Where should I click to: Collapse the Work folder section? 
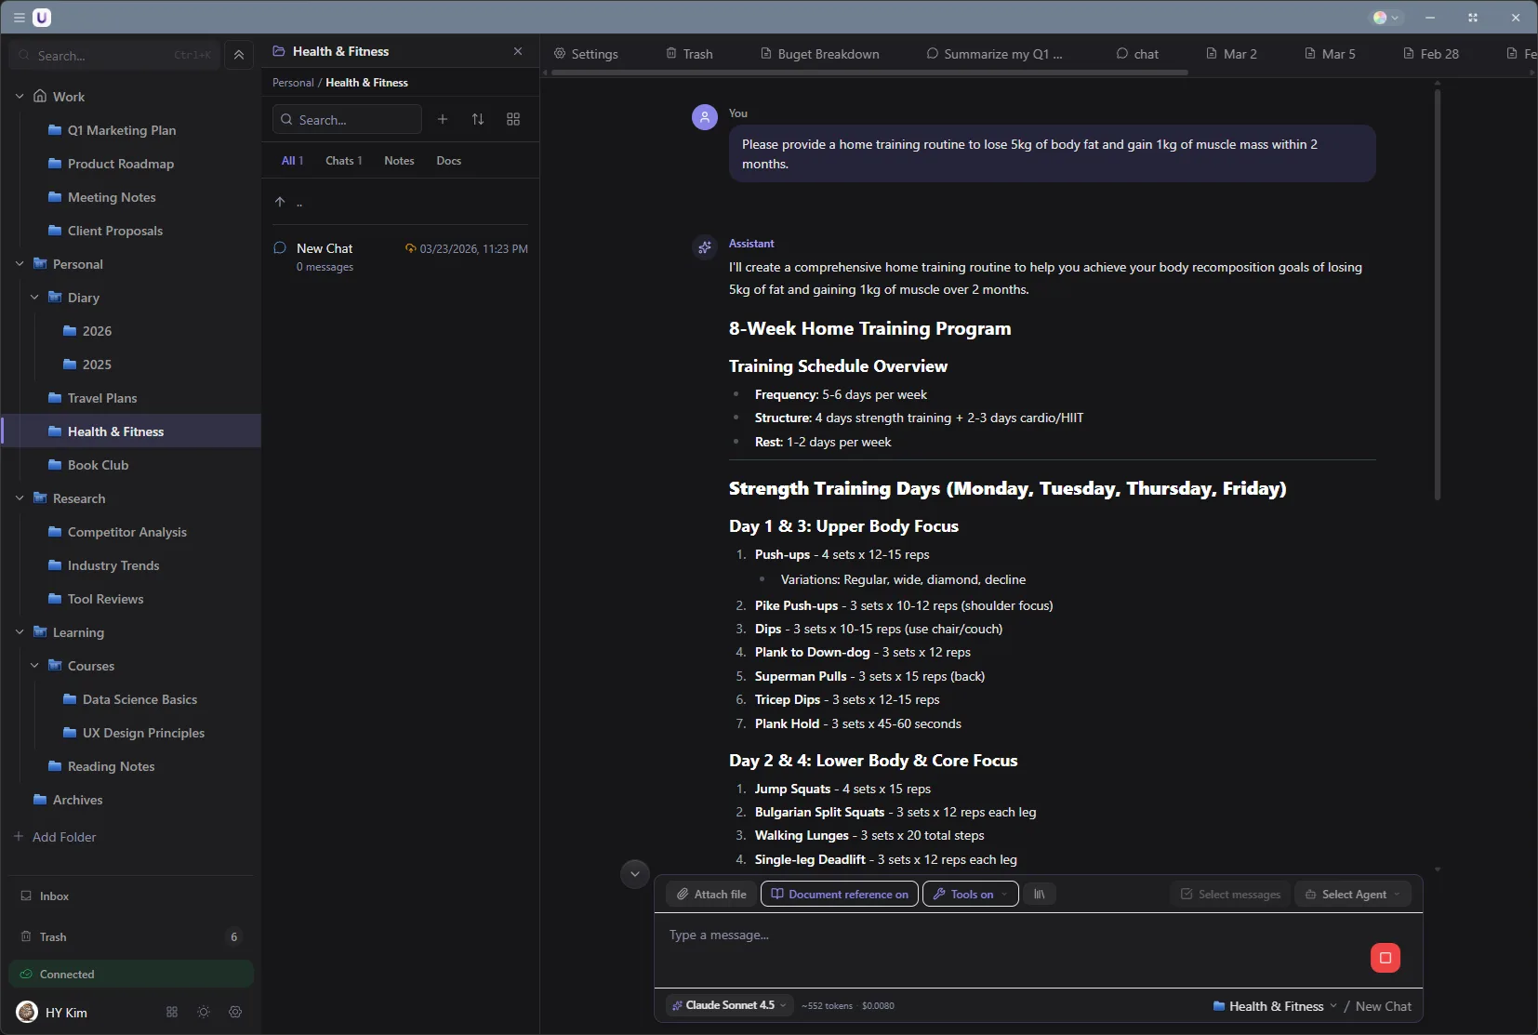click(x=20, y=96)
